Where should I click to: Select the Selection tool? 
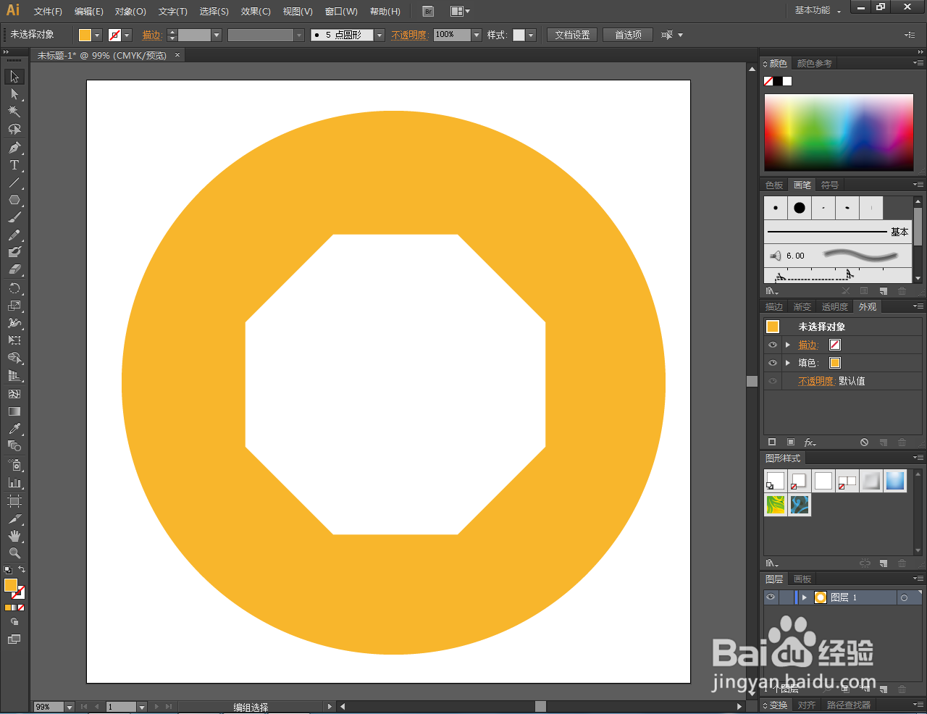tap(14, 77)
